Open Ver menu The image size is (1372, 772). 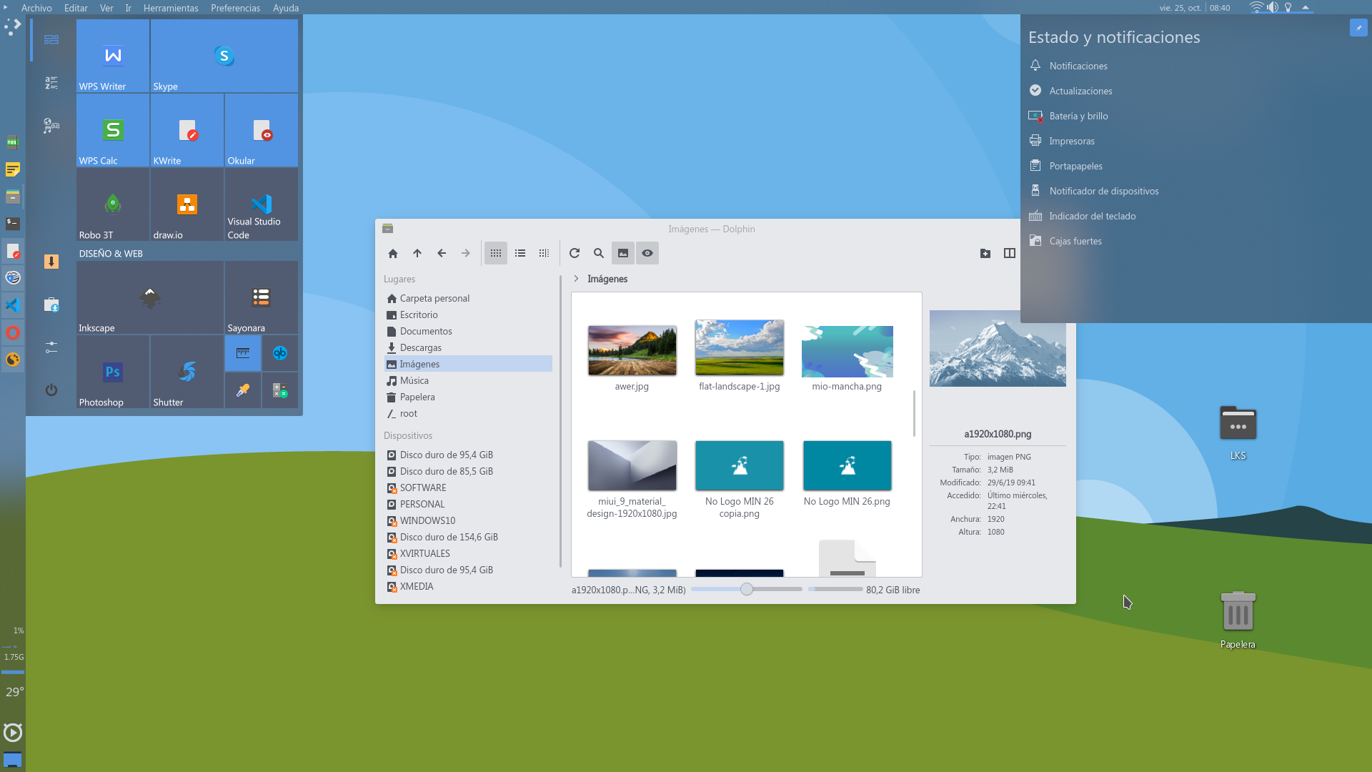(x=106, y=8)
